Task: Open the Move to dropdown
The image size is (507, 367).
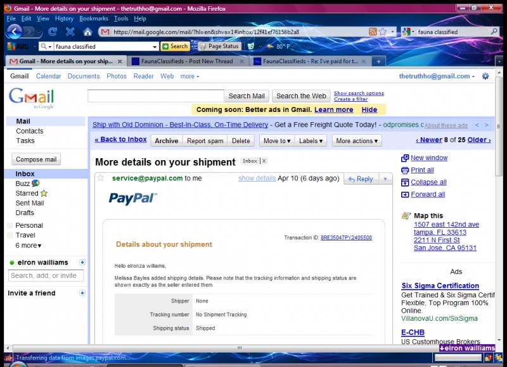Action: (x=277, y=140)
